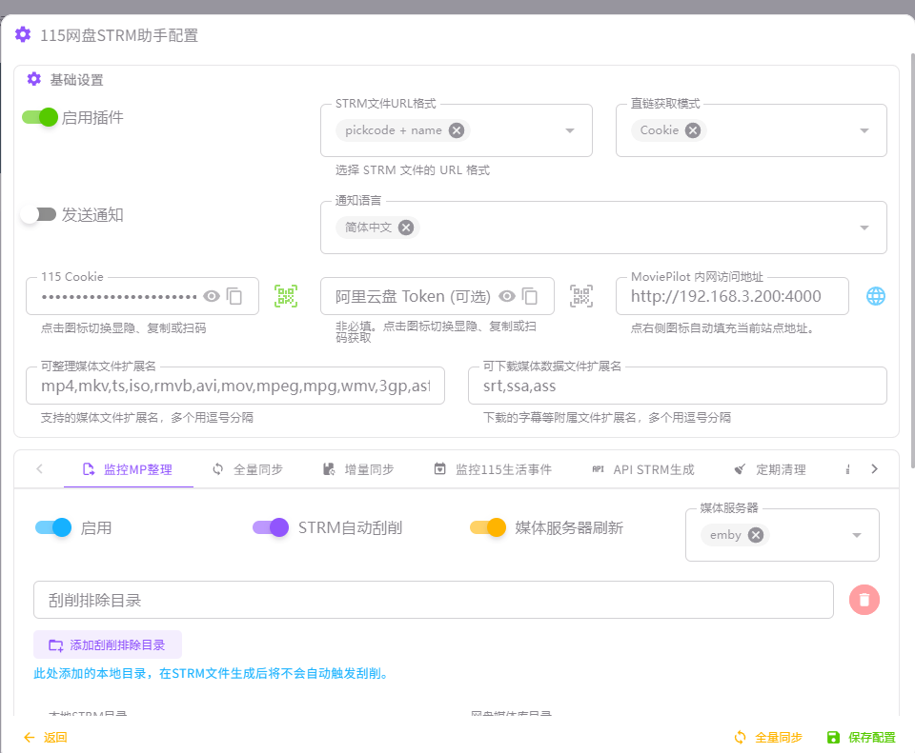Click the 添加刮削排除目录 button
Screen dimensions: 915x753
coord(108,644)
